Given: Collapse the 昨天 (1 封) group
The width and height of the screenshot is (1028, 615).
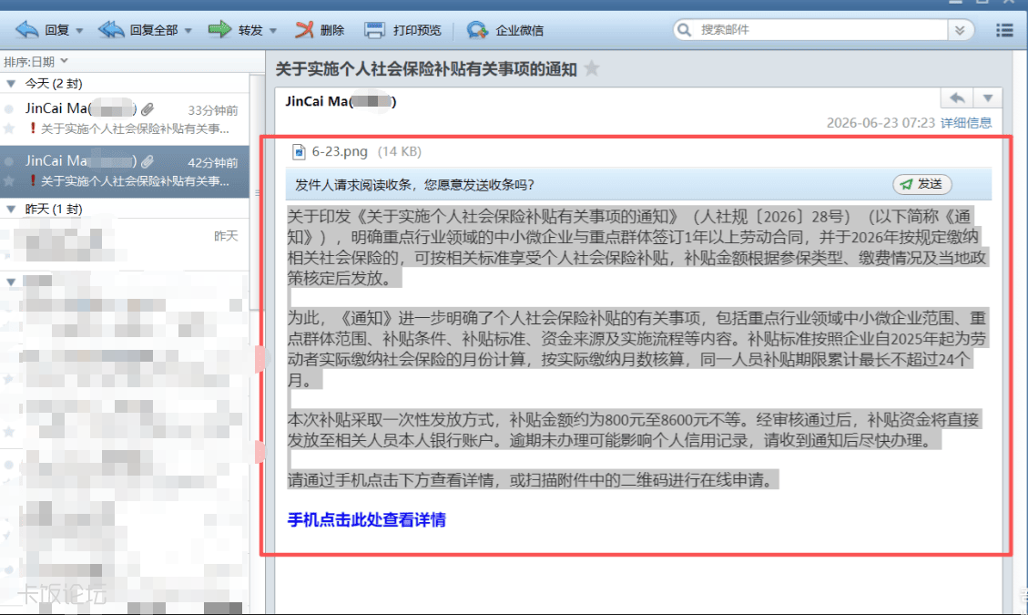Looking at the screenshot, I should click(x=11, y=210).
